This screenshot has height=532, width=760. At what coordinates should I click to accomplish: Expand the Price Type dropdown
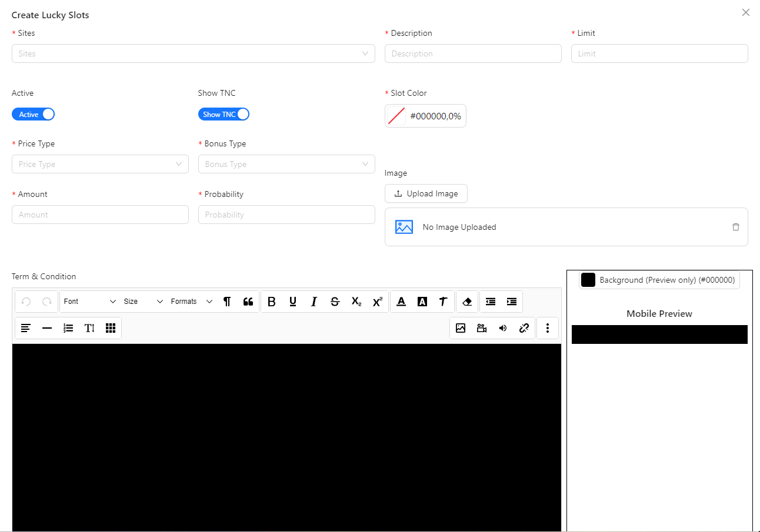click(100, 163)
